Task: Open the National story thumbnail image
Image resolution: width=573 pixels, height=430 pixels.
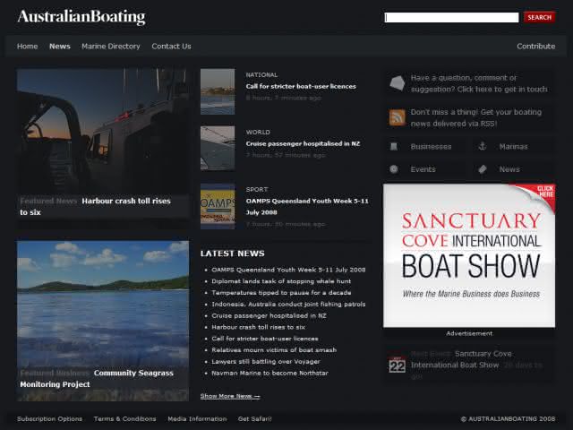Action: [x=218, y=91]
